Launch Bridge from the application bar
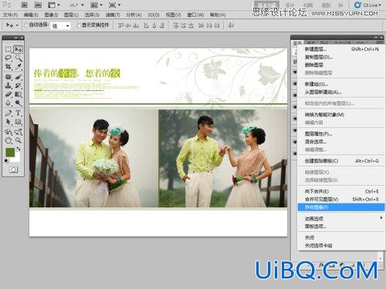 25,5
